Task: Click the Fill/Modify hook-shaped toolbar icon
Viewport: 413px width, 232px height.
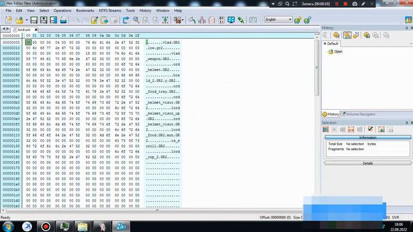Action: click(192, 20)
